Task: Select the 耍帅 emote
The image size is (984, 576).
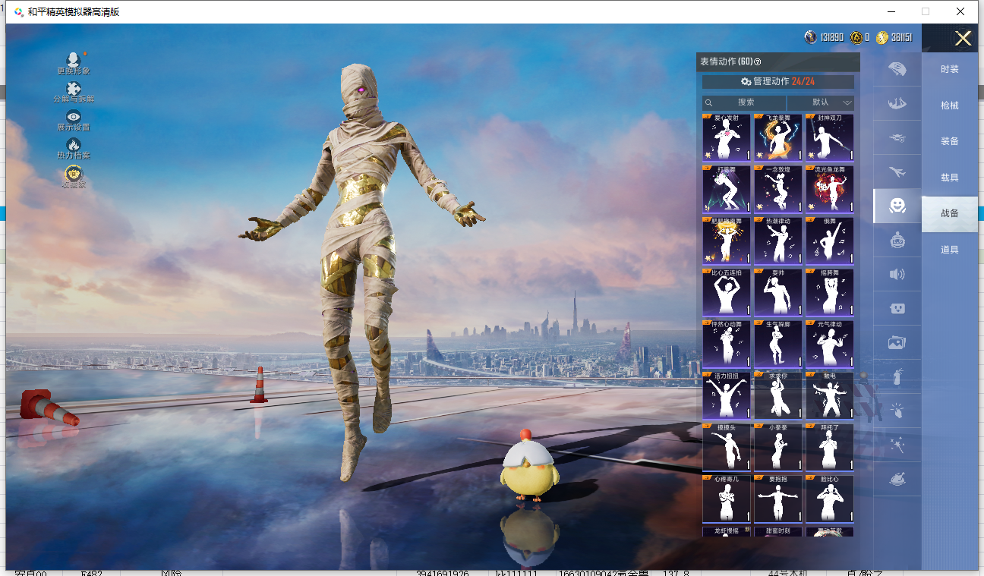Action: pos(778,292)
